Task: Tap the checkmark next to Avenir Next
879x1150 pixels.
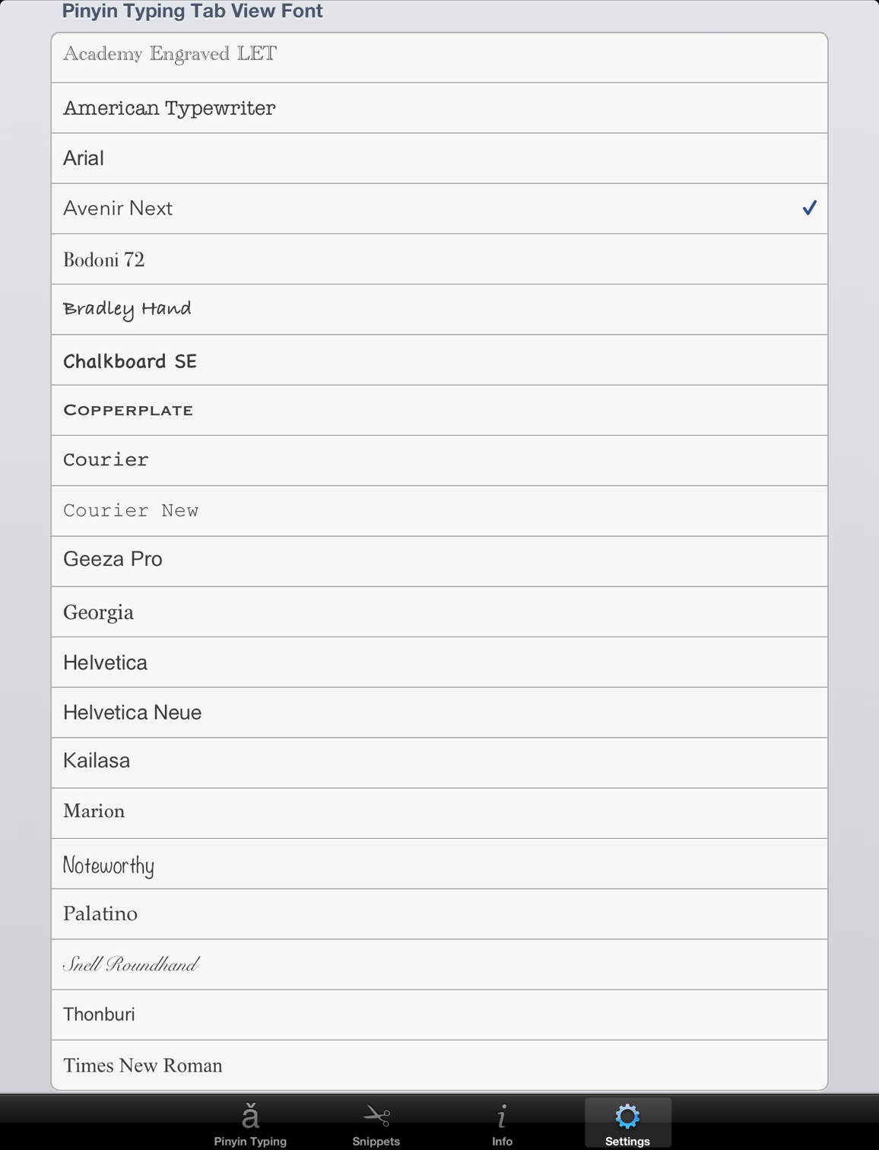Action: (x=810, y=208)
